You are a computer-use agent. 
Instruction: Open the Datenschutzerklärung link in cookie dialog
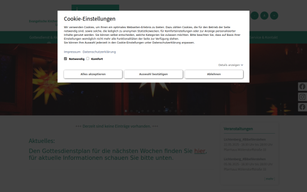99,52
